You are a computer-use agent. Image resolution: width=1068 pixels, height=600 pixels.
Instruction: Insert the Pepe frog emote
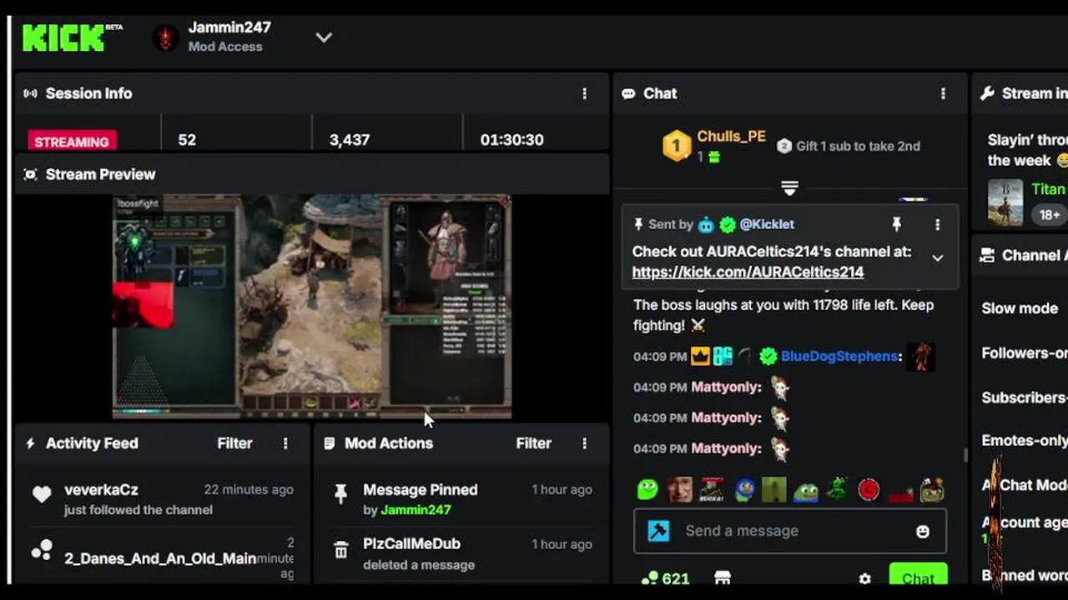[x=806, y=490]
